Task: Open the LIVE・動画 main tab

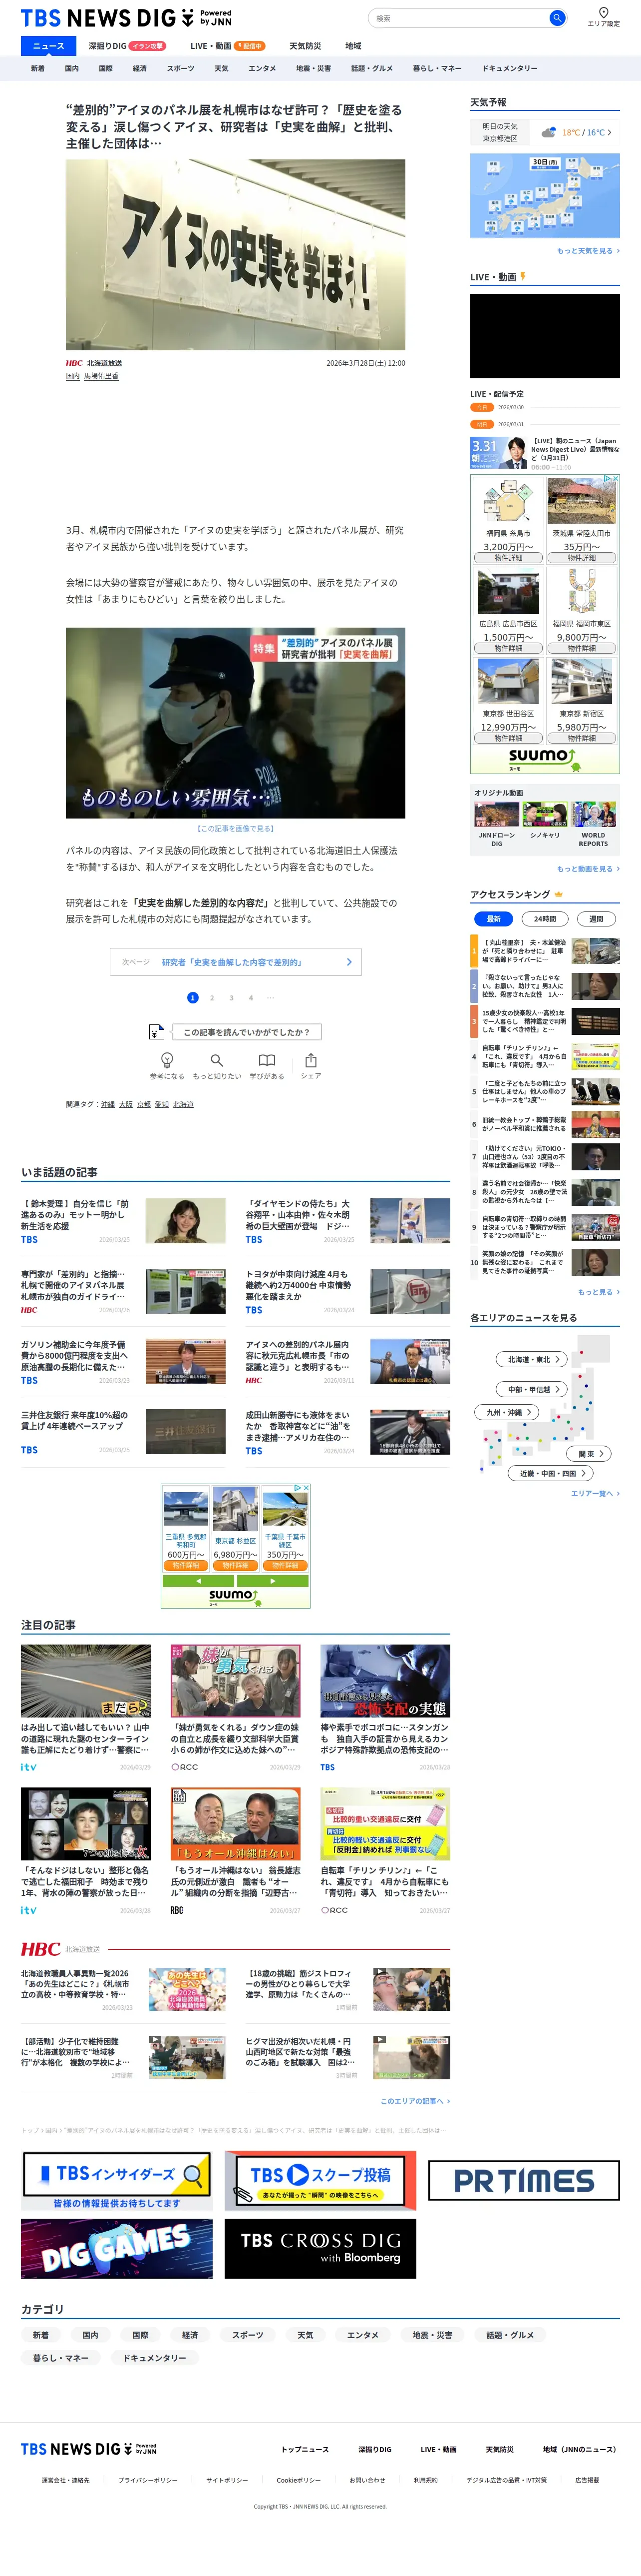Action: [228, 46]
